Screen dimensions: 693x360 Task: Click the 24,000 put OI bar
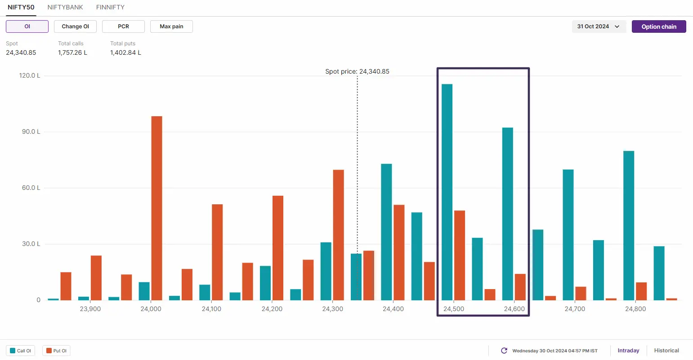(156, 208)
